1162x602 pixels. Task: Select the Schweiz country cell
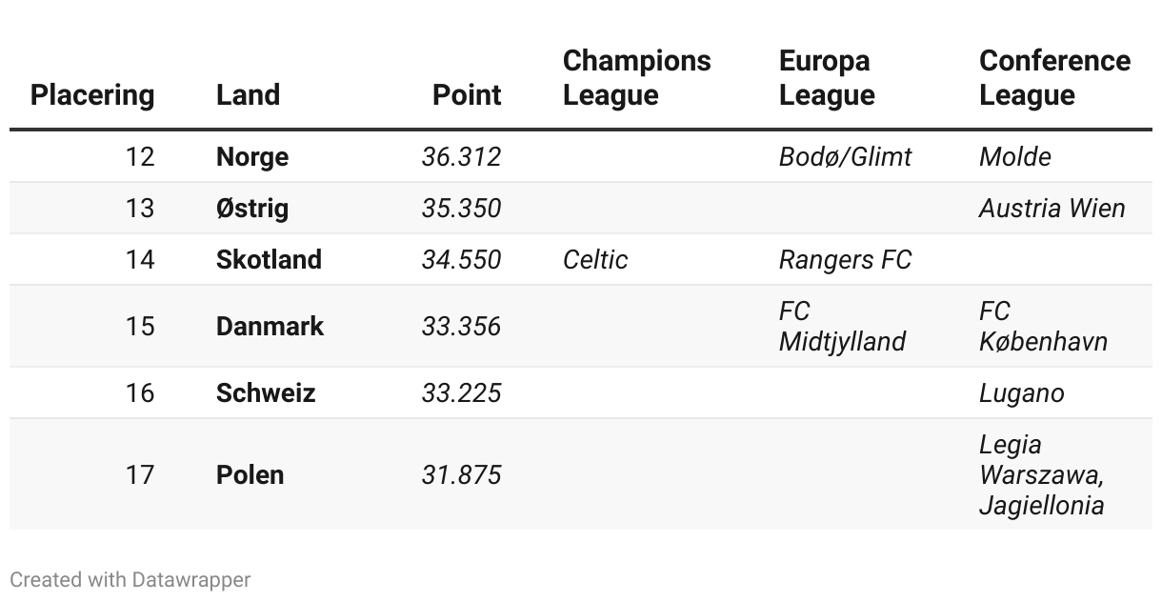click(266, 392)
